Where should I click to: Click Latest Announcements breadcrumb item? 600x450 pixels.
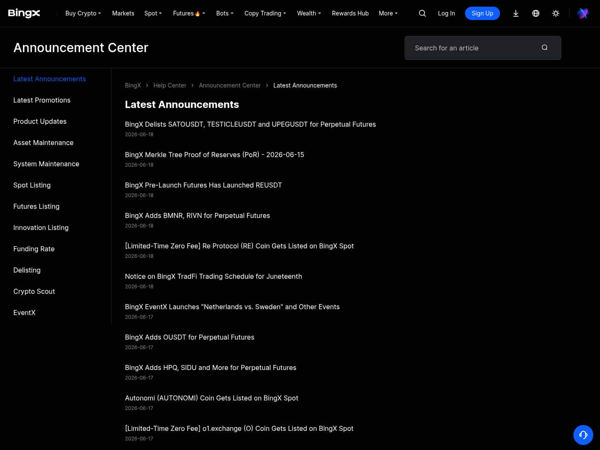coord(305,85)
